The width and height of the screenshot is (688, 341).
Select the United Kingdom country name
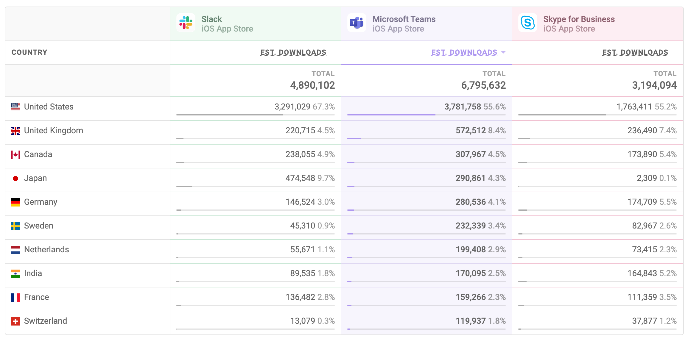point(54,130)
